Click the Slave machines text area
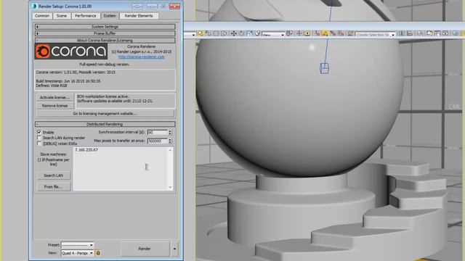465x261 pixels. [x=121, y=169]
